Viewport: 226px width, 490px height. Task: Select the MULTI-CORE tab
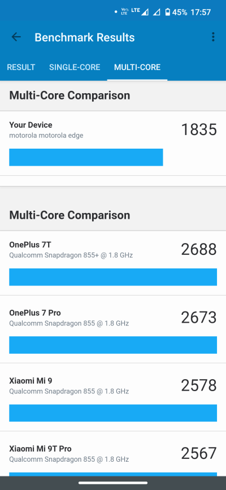pos(137,67)
